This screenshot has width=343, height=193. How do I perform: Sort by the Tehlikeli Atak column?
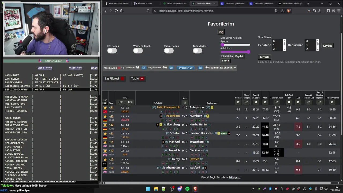point(277,102)
